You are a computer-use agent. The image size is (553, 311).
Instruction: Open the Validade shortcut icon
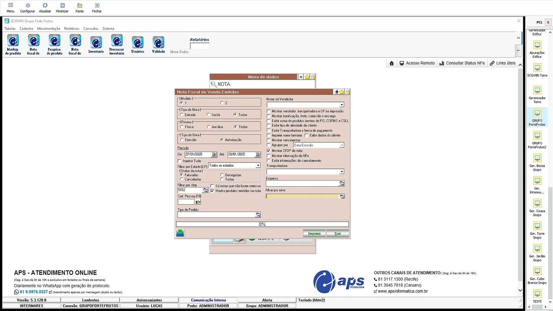pyautogui.click(x=158, y=45)
